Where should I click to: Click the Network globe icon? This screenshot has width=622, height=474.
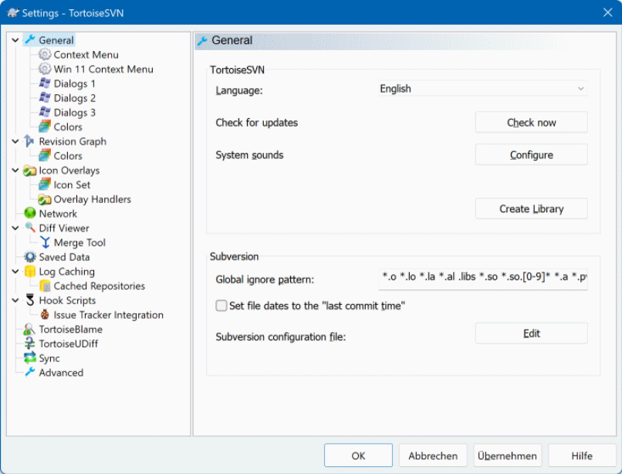[x=30, y=214]
